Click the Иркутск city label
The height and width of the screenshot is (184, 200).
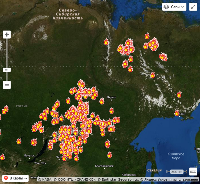coord(29,155)
